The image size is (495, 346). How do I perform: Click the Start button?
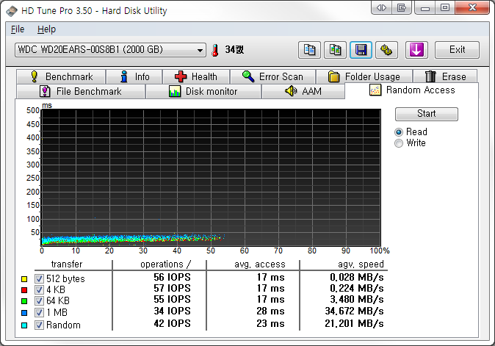[427, 114]
